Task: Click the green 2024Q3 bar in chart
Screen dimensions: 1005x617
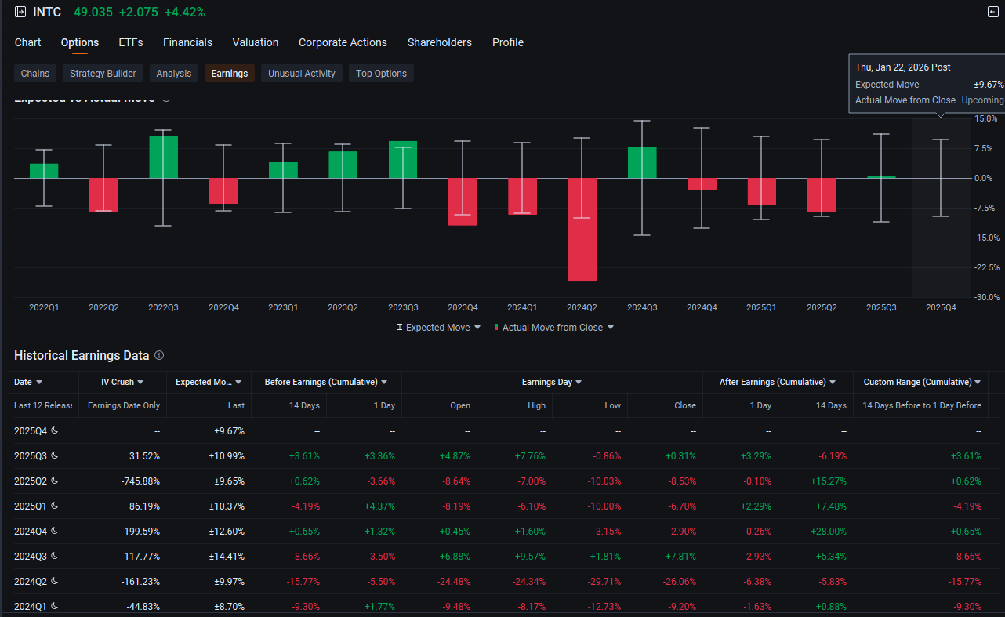Action: pos(642,162)
